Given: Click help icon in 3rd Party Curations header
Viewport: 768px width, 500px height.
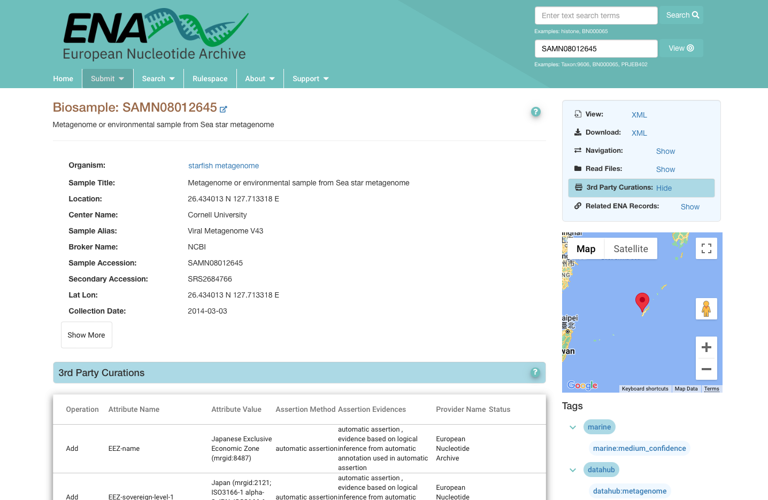Looking at the screenshot, I should pyautogui.click(x=535, y=372).
